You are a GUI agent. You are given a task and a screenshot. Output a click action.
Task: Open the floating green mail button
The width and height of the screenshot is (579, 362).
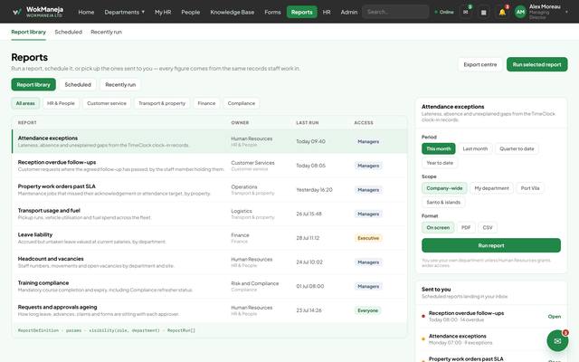(x=557, y=340)
